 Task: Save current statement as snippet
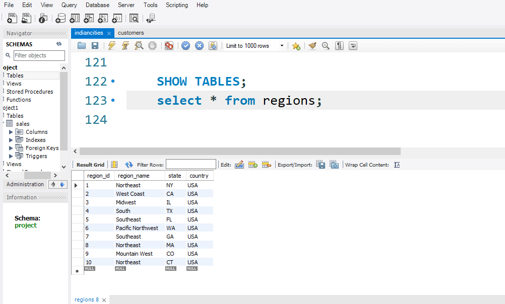point(296,45)
